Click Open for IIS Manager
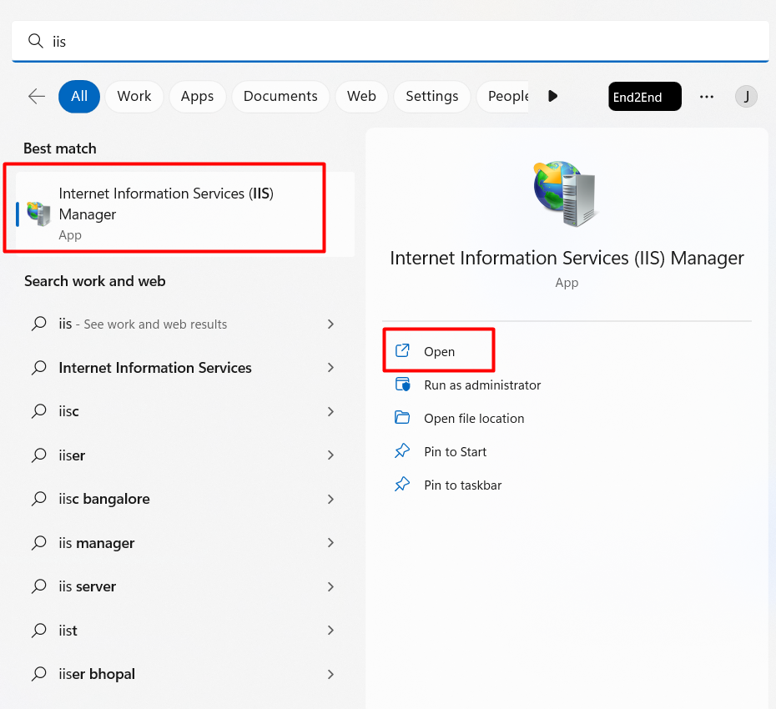 tap(439, 351)
